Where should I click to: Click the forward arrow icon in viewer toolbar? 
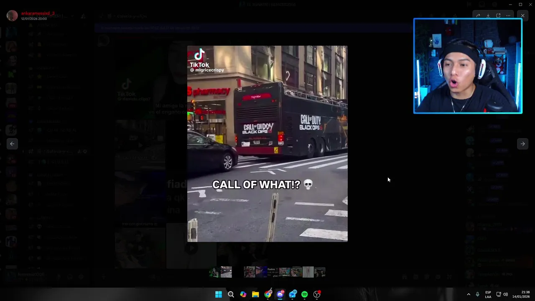(x=478, y=15)
